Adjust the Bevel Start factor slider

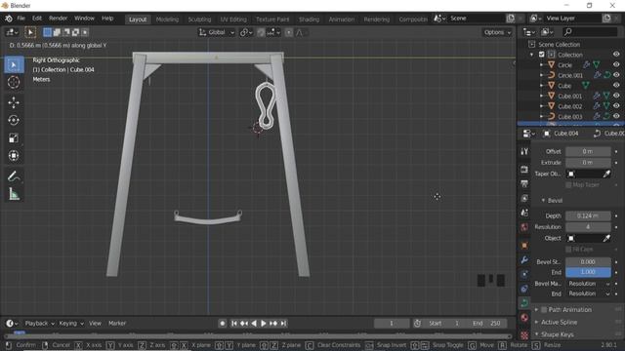click(588, 262)
